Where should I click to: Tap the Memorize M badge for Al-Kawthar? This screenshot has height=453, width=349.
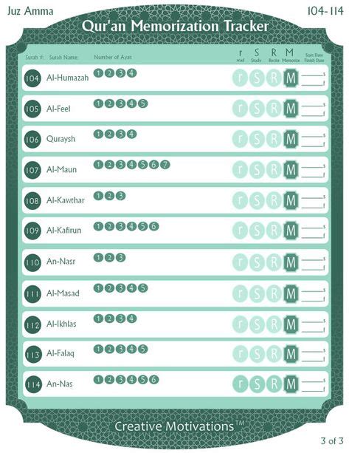pyautogui.click(x=291, y=200)
